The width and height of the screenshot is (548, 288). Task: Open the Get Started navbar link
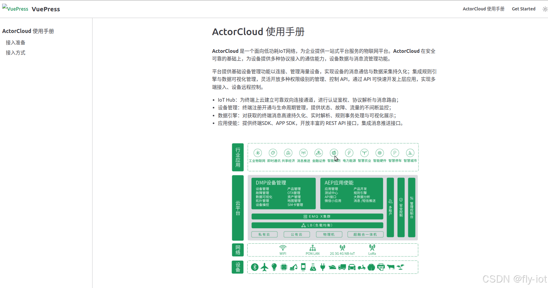tap(524, 9)
